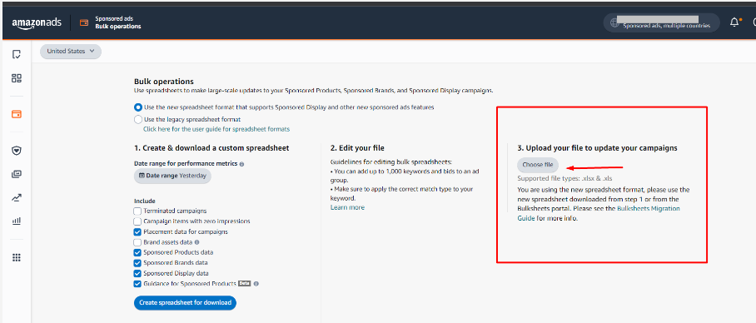Click heading '3. Upload your file to update your campaigns'
Viewport: 756px width, 323px height.
pyautogui.click(x=597, y=148)
